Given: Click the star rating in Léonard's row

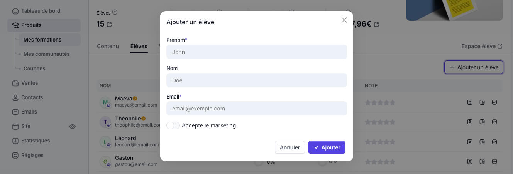Looking at the screenshot, I should tap(380, 142).
